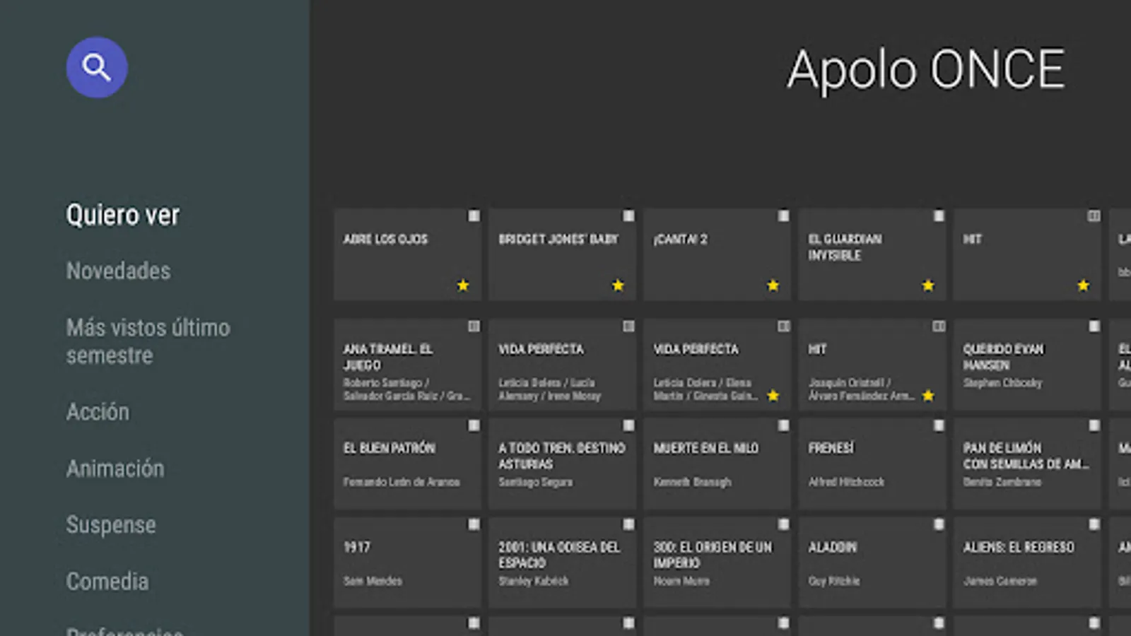1131x636 pixels.
Task: Select the Quiero ver category
Action: (x=123, y=215)
